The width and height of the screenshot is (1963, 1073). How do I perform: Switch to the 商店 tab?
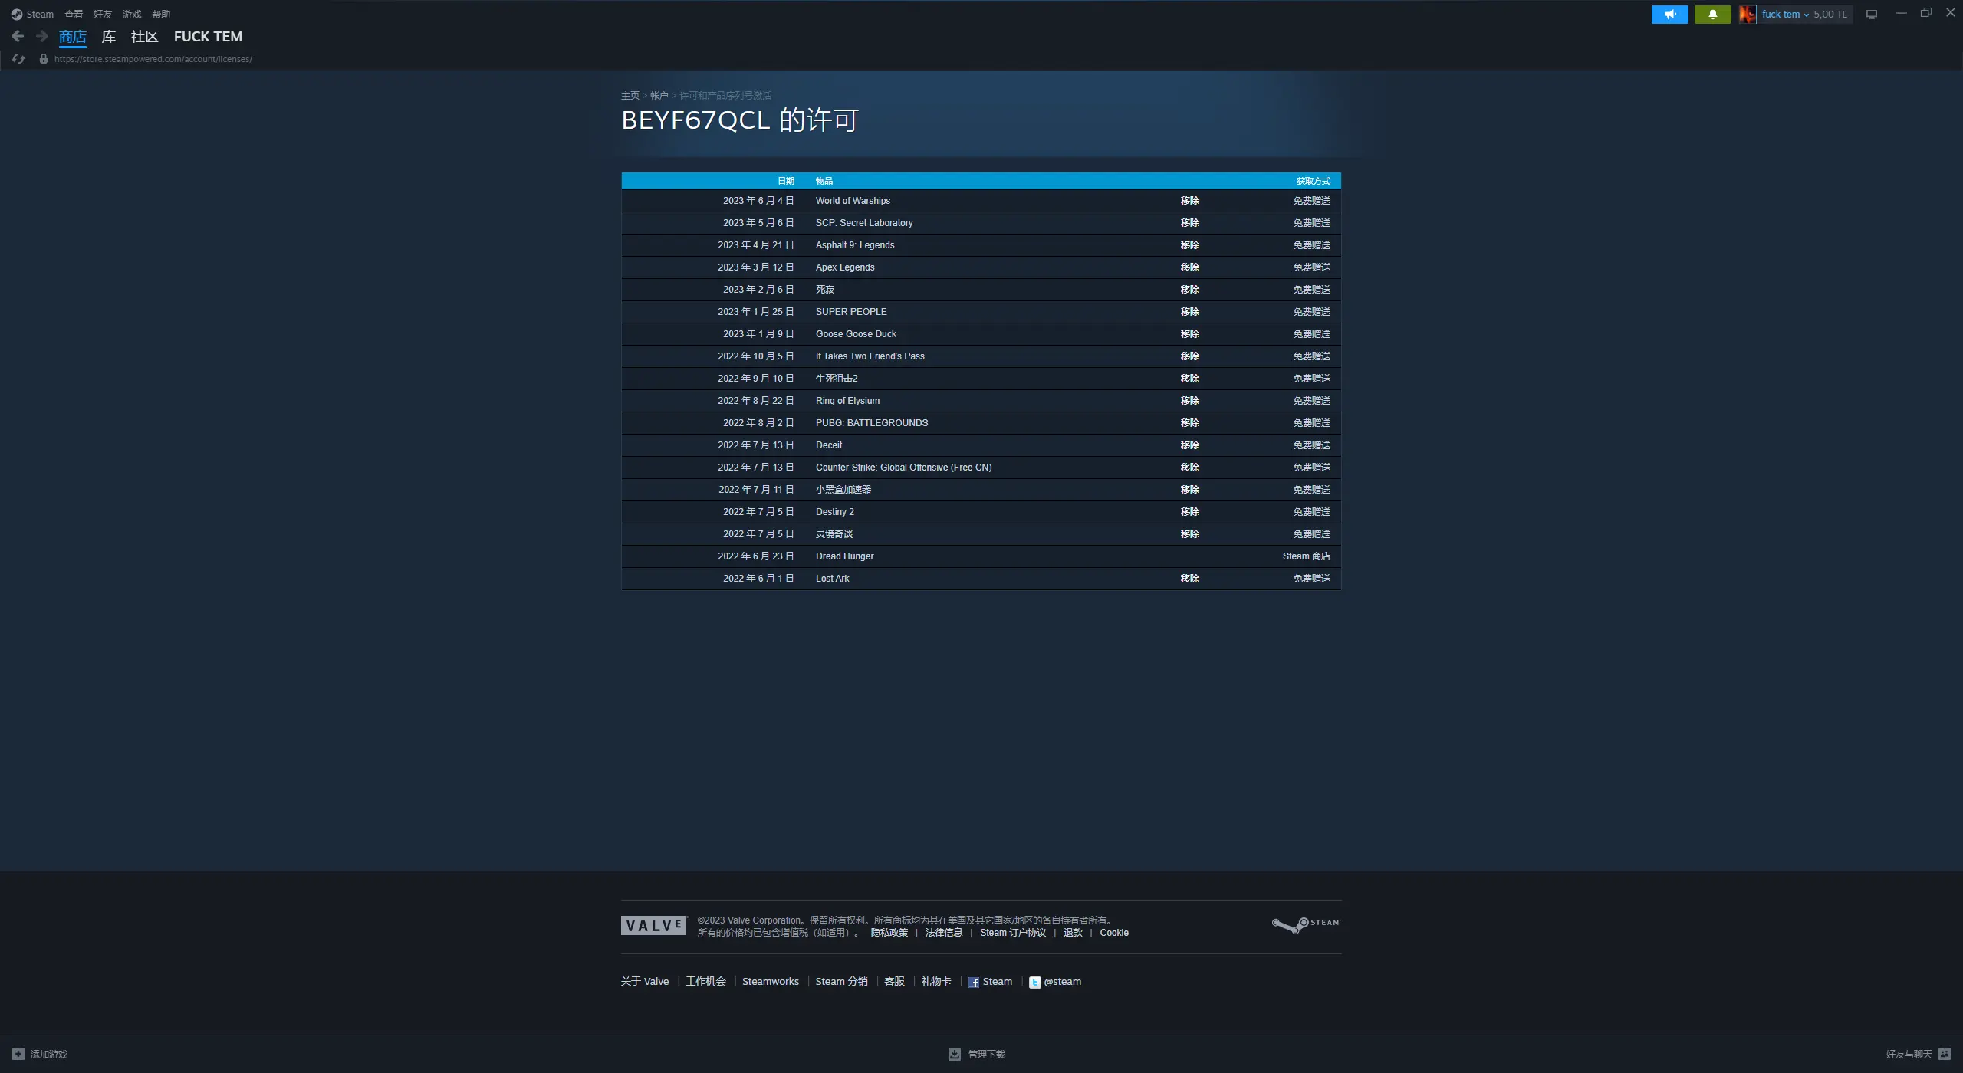pos(73,36)
